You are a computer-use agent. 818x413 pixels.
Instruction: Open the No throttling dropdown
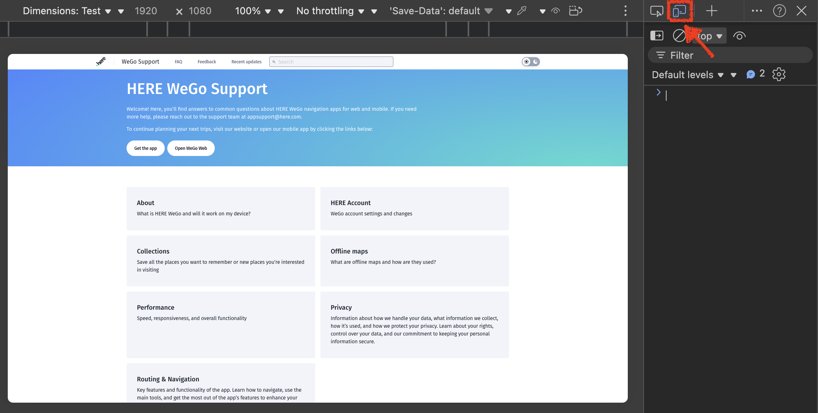click(x=330, y=11)
